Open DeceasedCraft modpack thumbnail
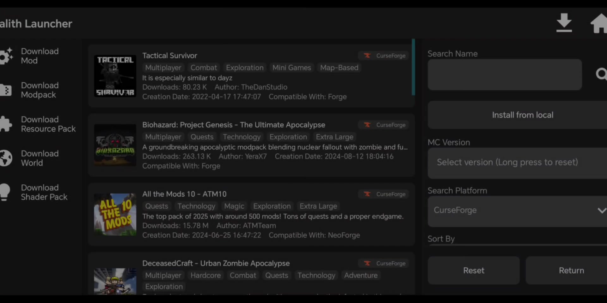Image resolution: width=607 pixels, height=303 pixels. tap(115, 282)
